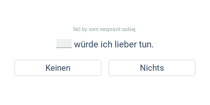Image resolution: width=210 pixels, height=105 pixels.
Task: Answer with the right-hand option Nichts
Action: coord(152,68)
